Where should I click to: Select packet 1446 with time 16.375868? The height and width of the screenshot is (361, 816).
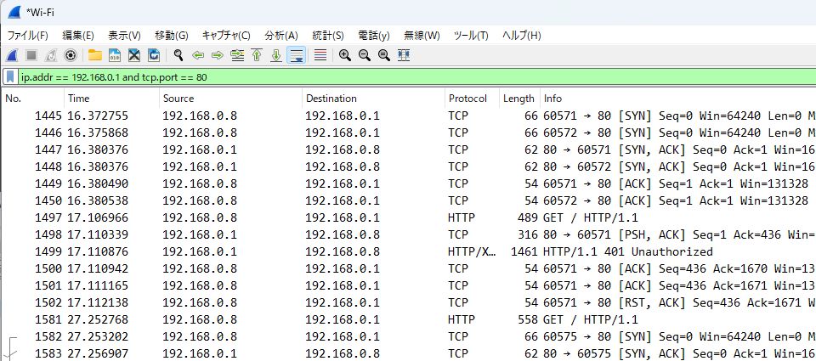click(x=409, y=133)
